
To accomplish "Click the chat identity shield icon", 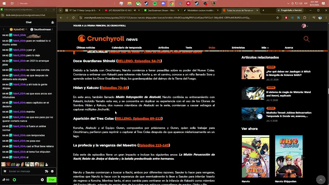I will click(5, 171).
